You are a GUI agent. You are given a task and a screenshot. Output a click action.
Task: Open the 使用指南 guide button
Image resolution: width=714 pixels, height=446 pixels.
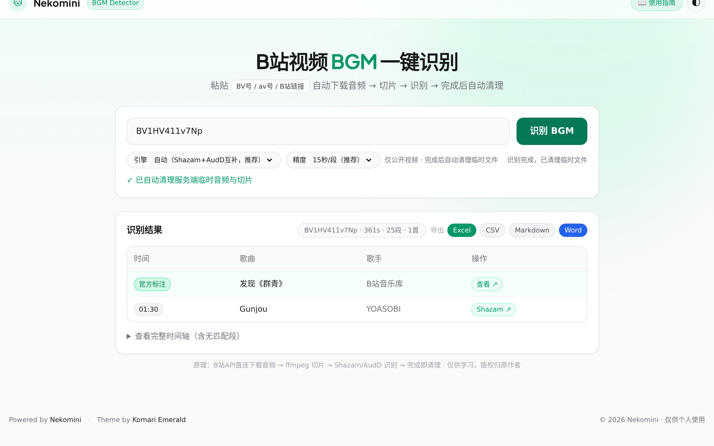pos(657,4)
